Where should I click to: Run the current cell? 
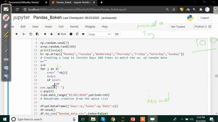(x=62, y=34)
